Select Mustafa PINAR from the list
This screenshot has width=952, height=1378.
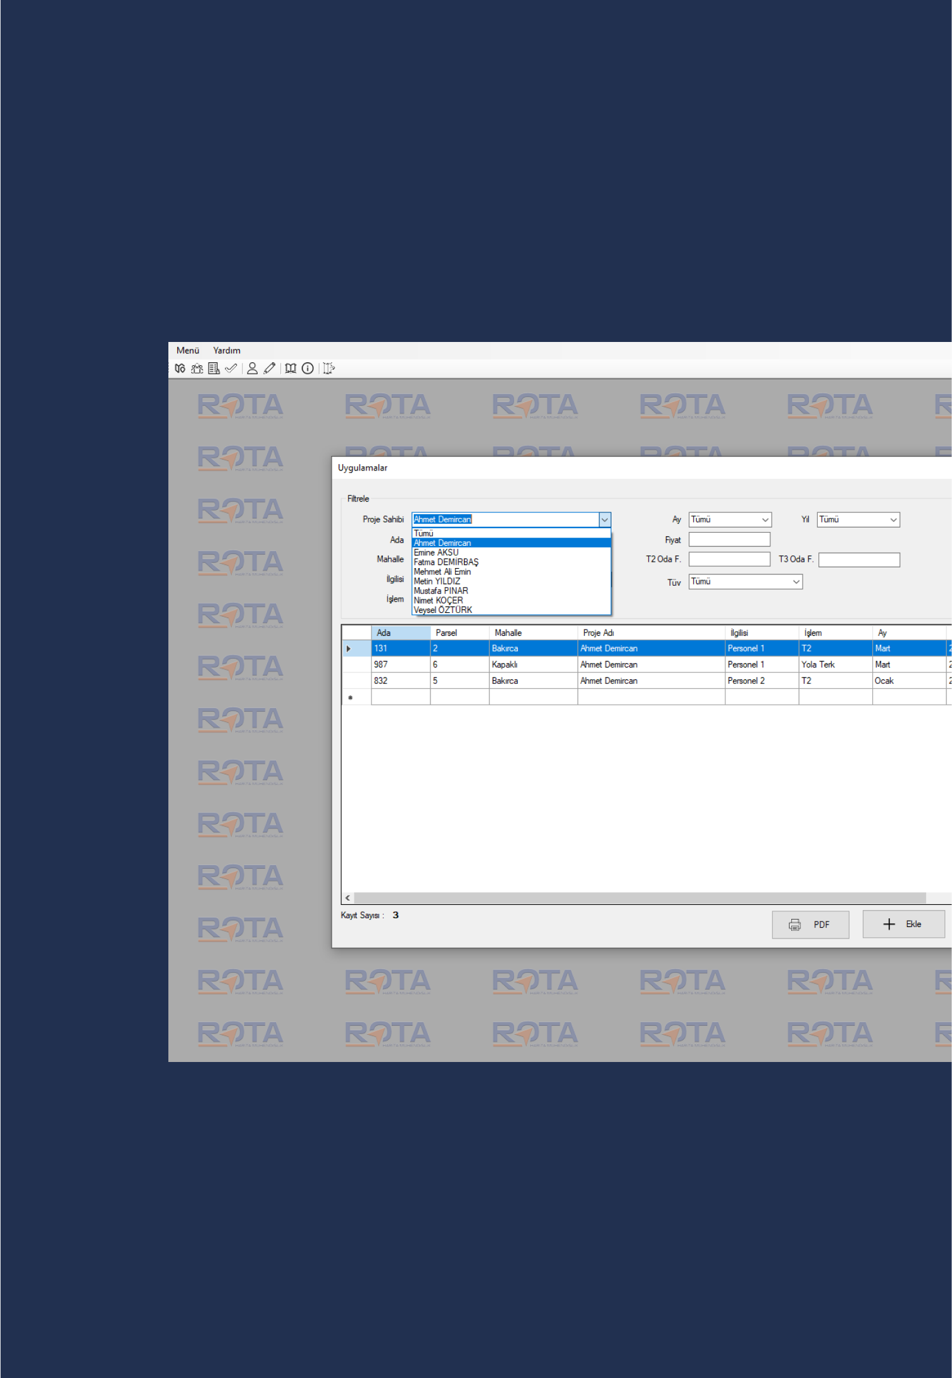click(511, 590)
